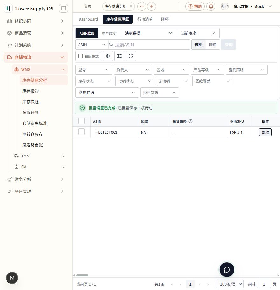Screen dimensions: 280x290
Task: Open 调拨计划 in sidebar
Action: (31, 113)
